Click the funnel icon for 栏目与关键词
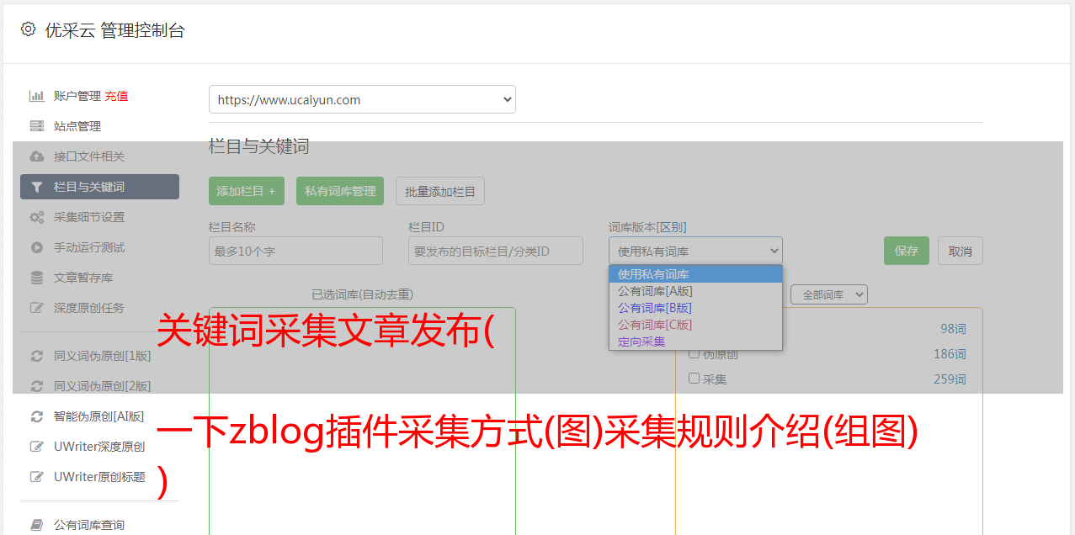The width and height of the screenshot is (1075, 535). click(36, 187)
